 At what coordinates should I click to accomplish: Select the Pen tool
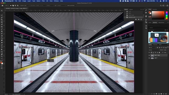tap(2, 45)
